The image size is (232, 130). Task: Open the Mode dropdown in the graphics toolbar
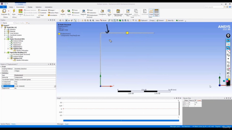click(x=104, y=21)
